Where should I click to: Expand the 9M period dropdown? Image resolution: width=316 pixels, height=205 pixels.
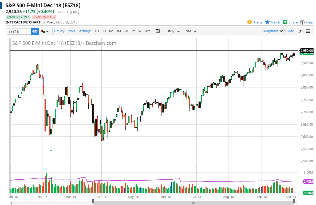point(191,31)
